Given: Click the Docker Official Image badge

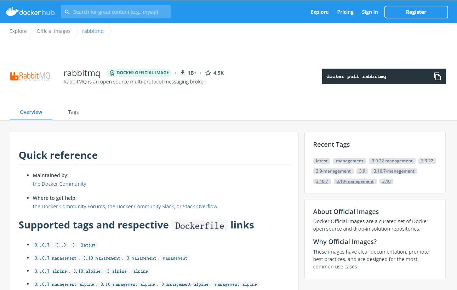Looking at the screenshot, I should click(x=139, y=73).
